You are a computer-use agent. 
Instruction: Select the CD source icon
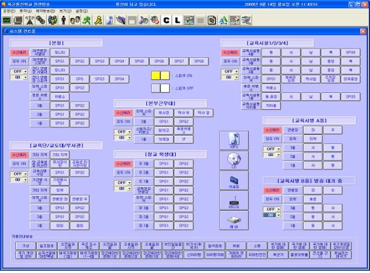click(x=234, y=160)
